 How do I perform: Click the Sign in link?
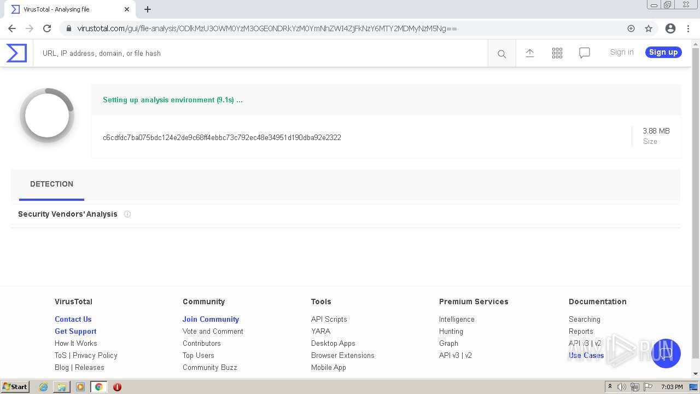point(622,52)
